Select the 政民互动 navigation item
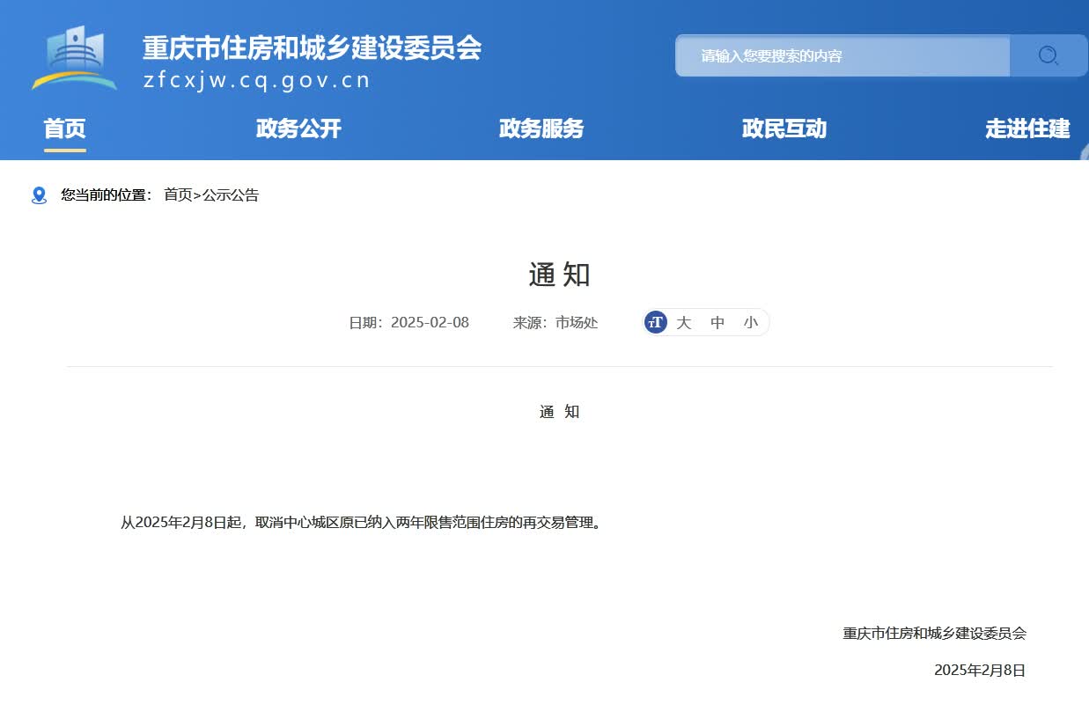This screenshot has height=719, width=1089. pos(784,128)
